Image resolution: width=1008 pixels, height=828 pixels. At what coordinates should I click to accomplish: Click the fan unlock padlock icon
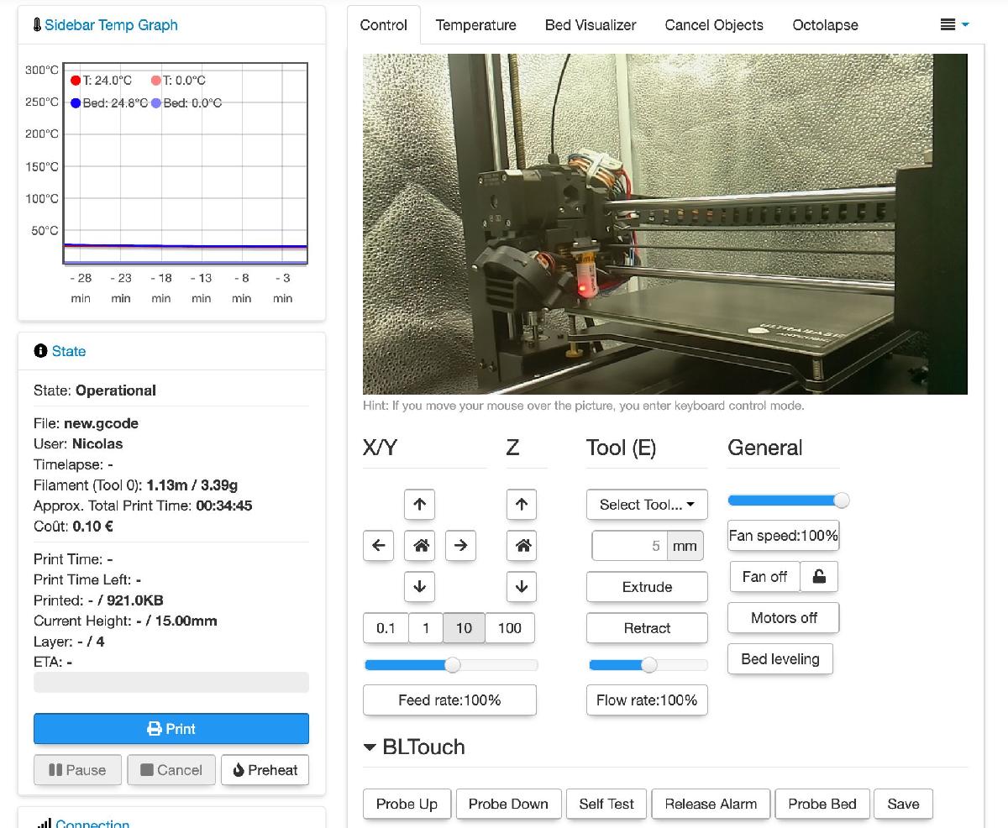click(x=819, y=577)
